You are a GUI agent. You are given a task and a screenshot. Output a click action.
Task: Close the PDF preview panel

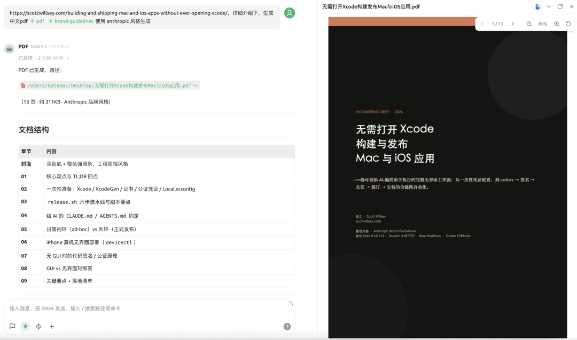[x=572, y=6]
